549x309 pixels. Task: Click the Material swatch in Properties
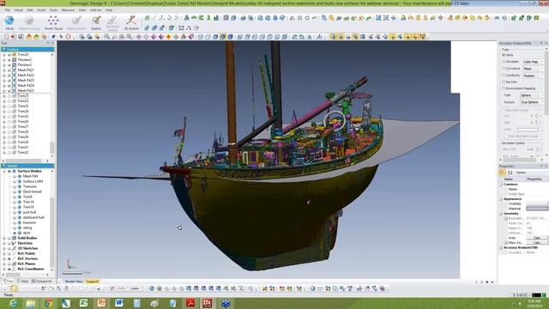(537, 209)
